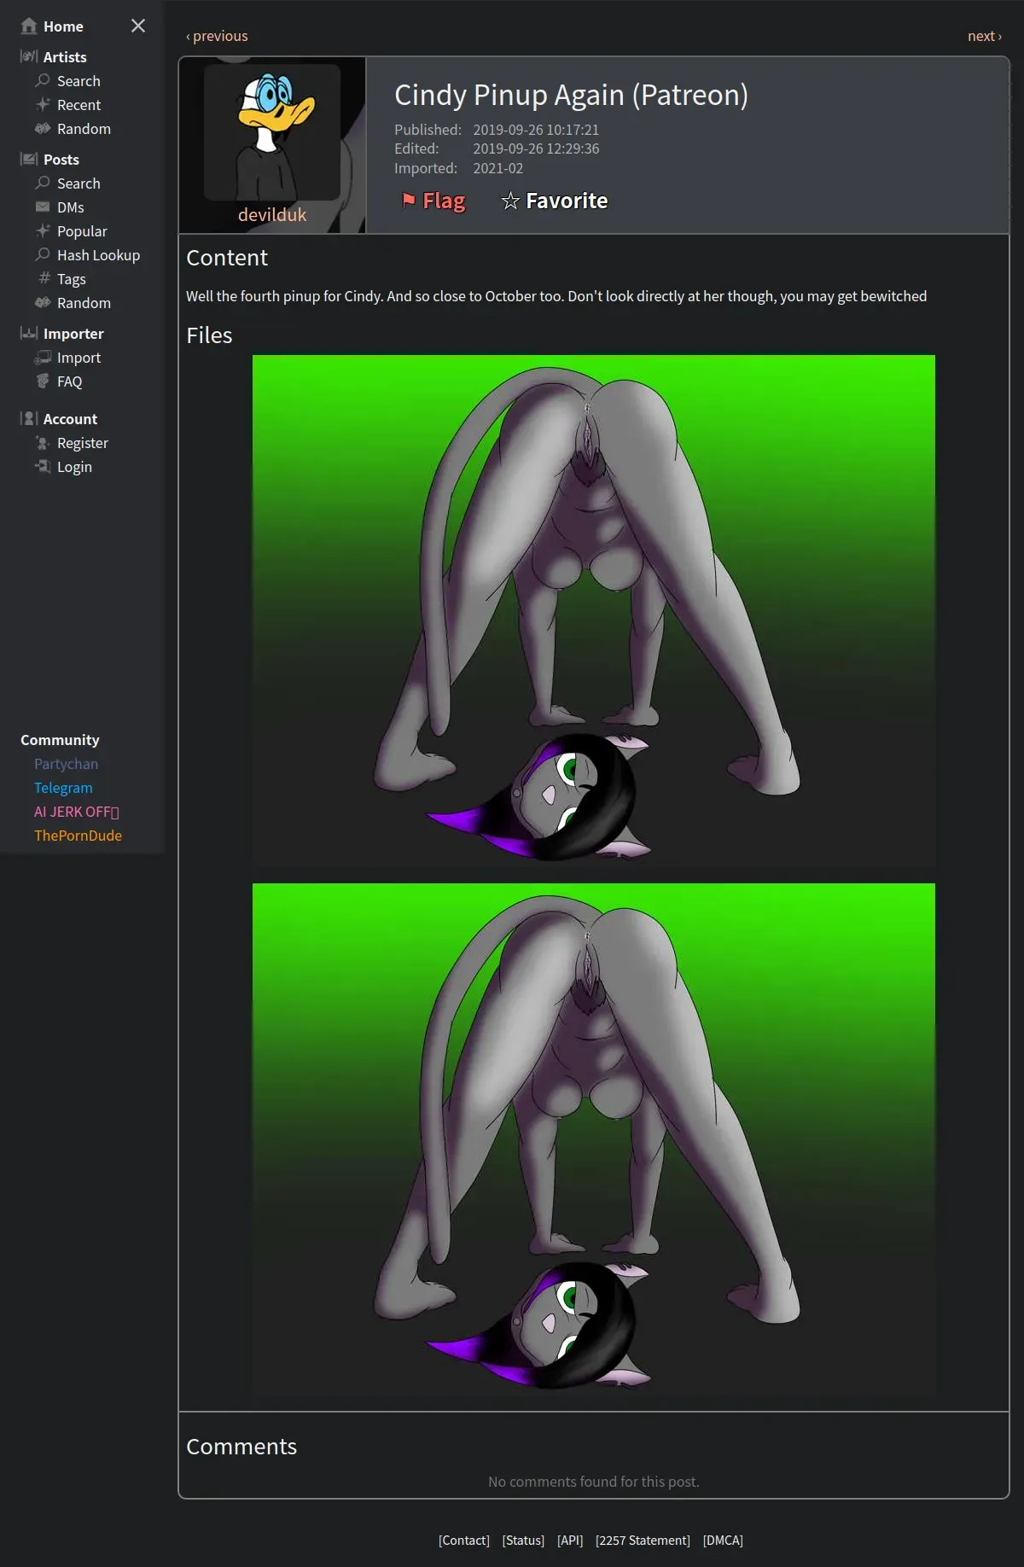
Task: Open ThePornDude link
Action: (x=78, y=836)
